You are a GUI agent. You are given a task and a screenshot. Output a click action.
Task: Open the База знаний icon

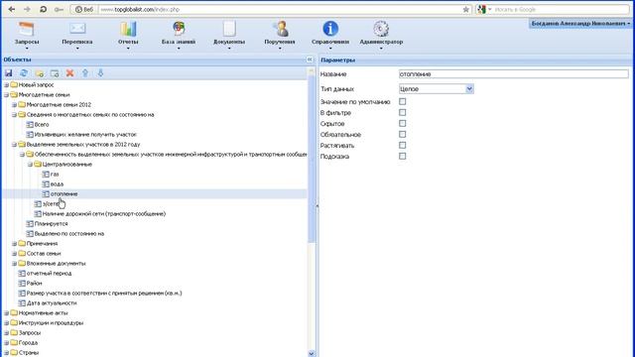pyautogui.click(x=179, y=29)
